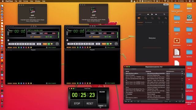Click next track in left AMP player
The height and width of the screenshot is (110, 196).
pos(32,44)
